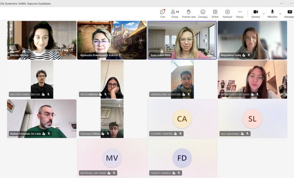Image resolution: width=294 pixels, height=178 pixels.
Task: Start sharing with the Udostępnij button
Action: [289, 13]
